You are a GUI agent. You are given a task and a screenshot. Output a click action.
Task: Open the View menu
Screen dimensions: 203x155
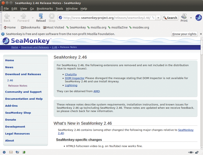pyautogui.click(x=23, y=9)
